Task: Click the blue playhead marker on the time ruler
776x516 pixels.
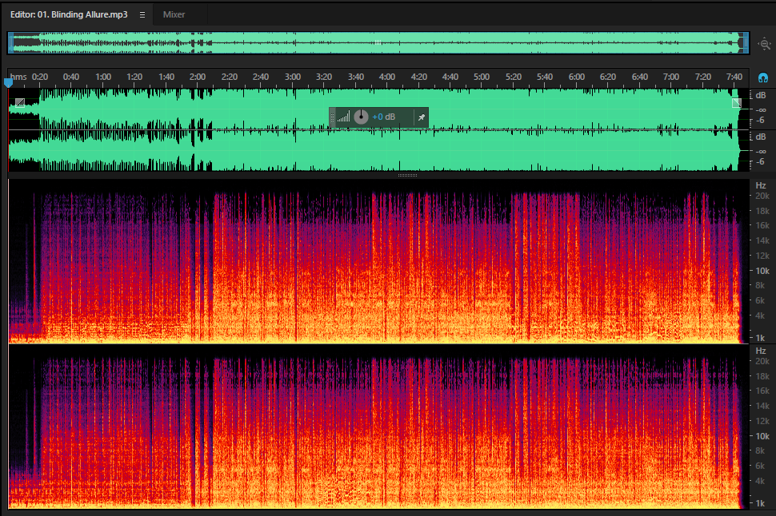Action: tap(9, 83)
